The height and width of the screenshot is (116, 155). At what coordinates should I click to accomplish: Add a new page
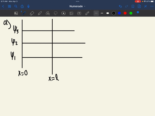pyautogui.click(x=139, y=6)
